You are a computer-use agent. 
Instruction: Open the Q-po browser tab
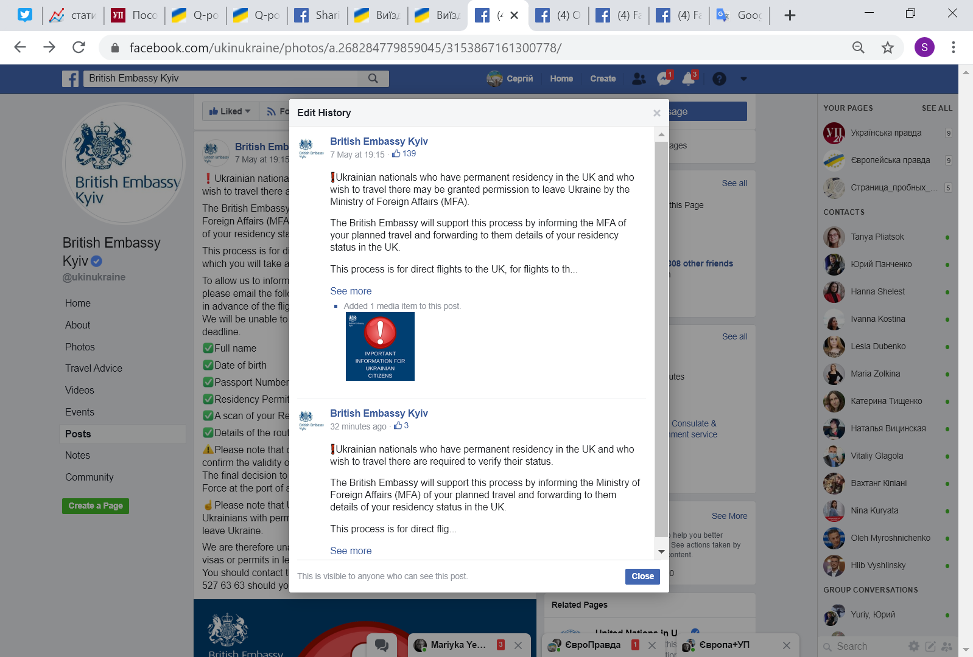pyautogui.click(x=195, y=15)
